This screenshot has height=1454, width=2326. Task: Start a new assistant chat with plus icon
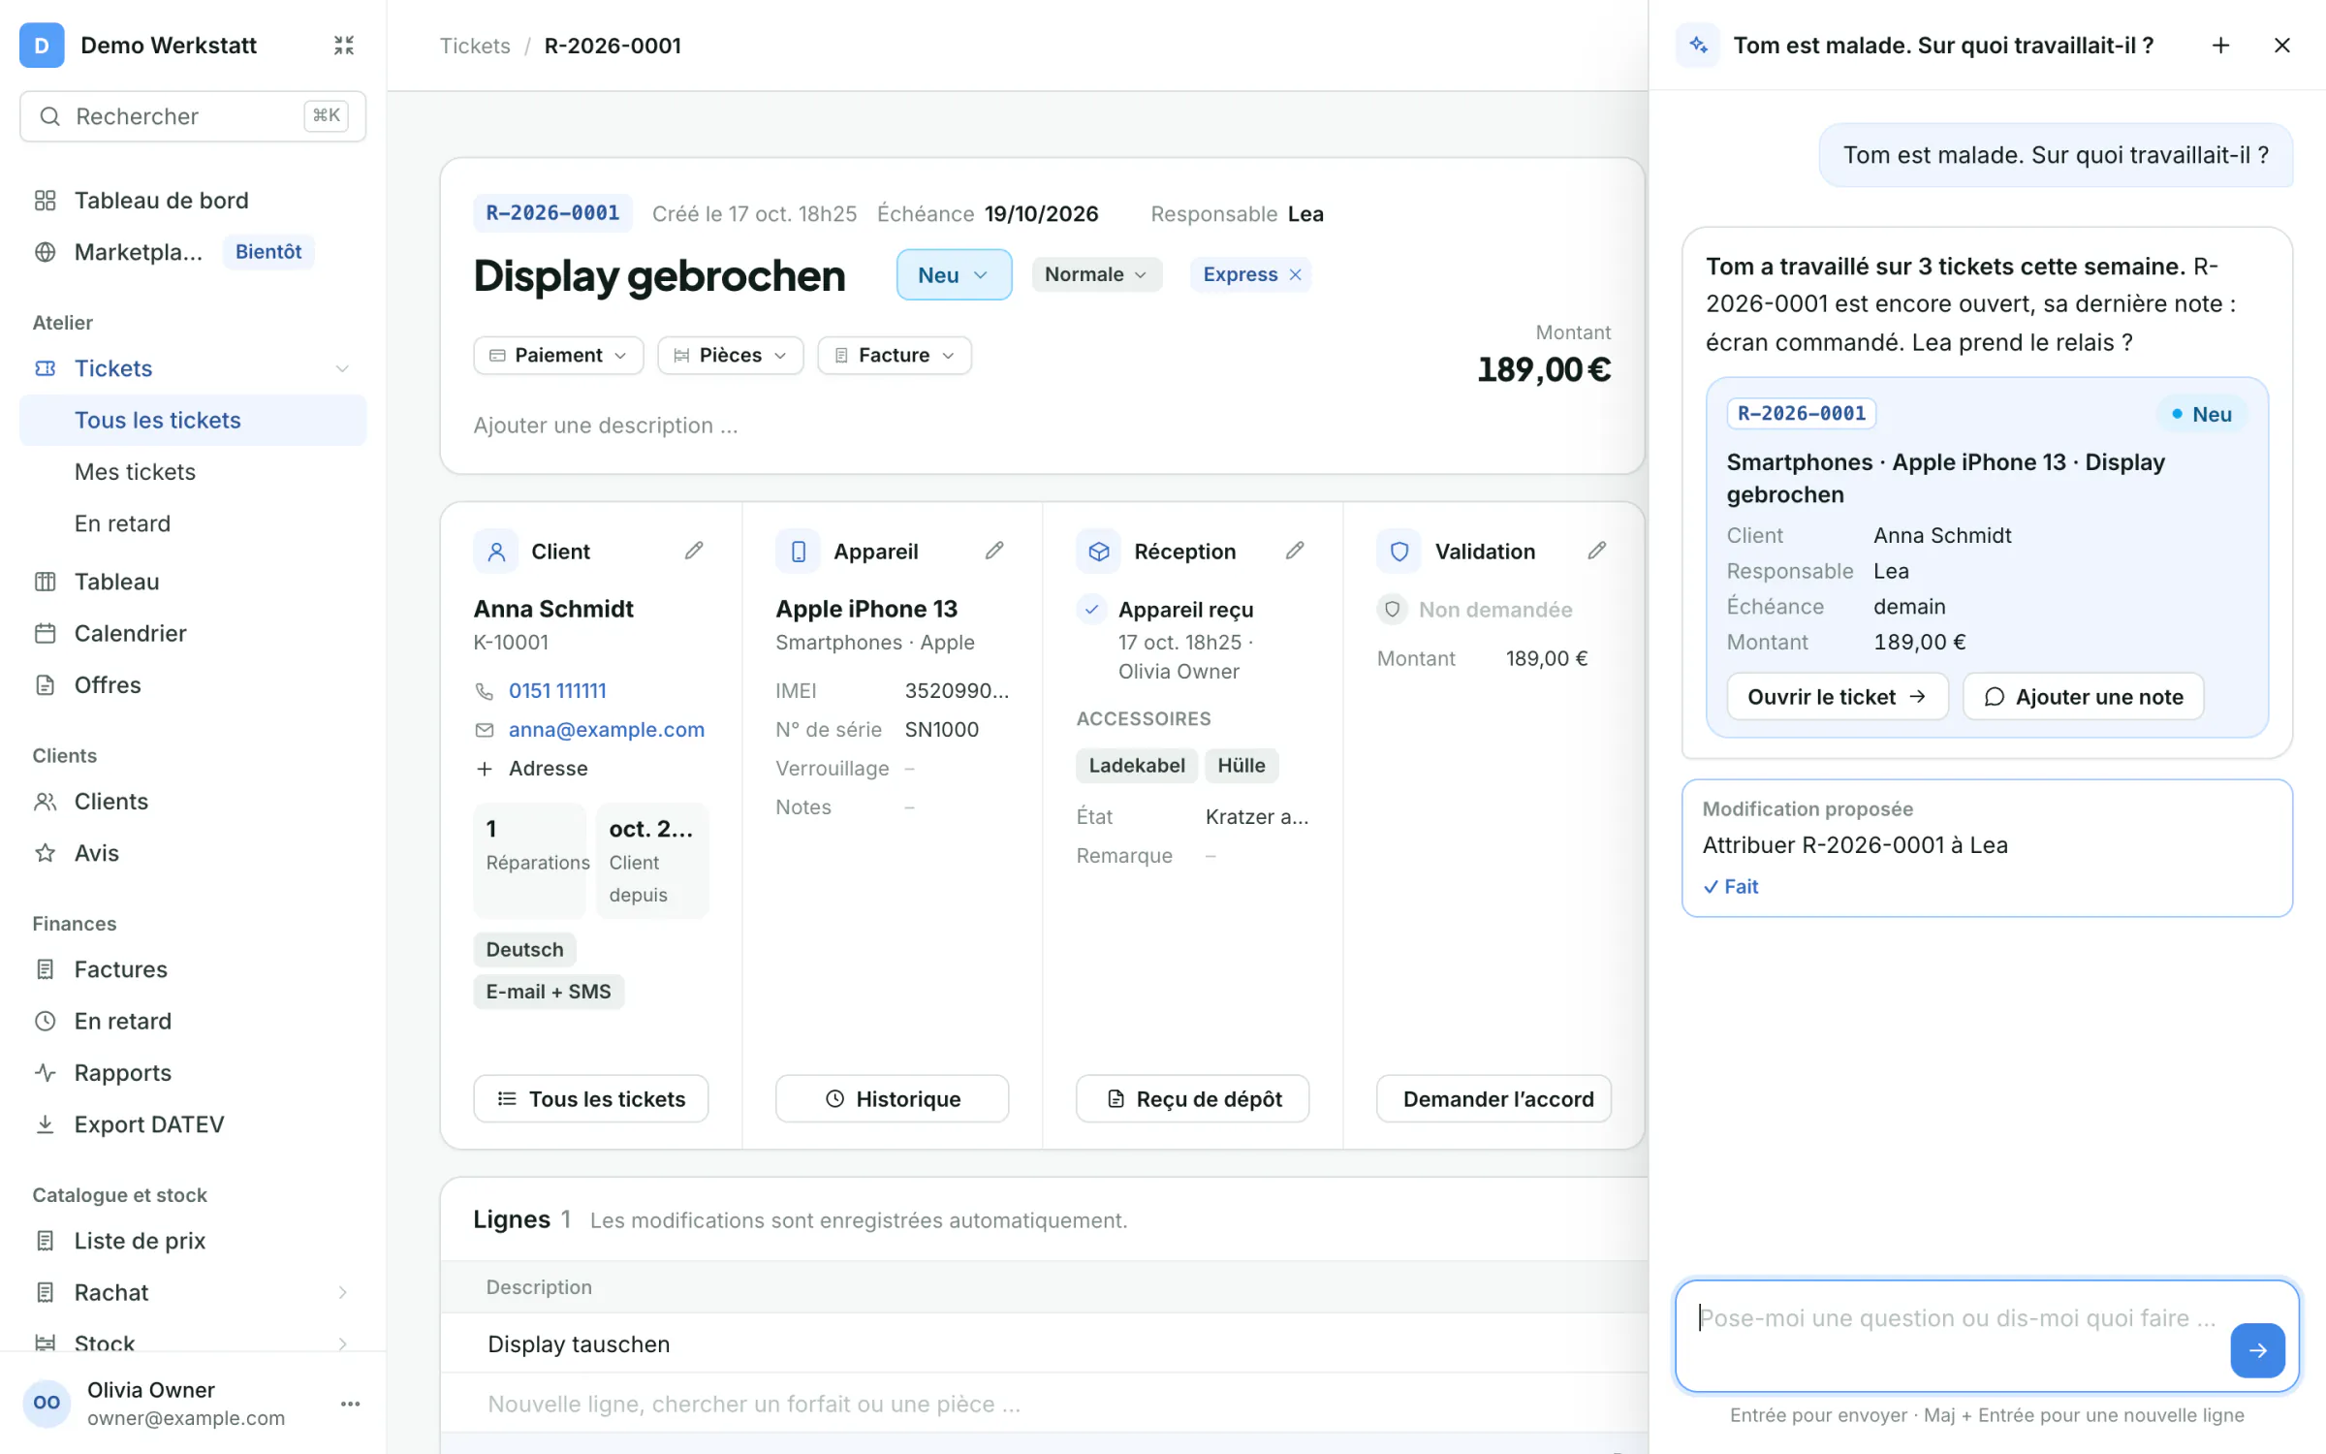coord(2221,46)
